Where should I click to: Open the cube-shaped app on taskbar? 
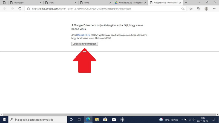(x=122, y=119)
